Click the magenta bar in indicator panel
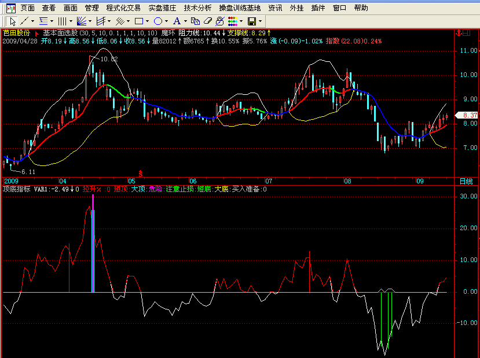The height and width of the screenshot is (358, 480). pyautogui.click(x=93, y=243)
